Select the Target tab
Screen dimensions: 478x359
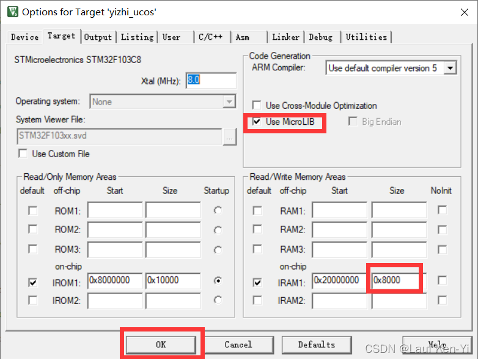click(x=61, y=36)
